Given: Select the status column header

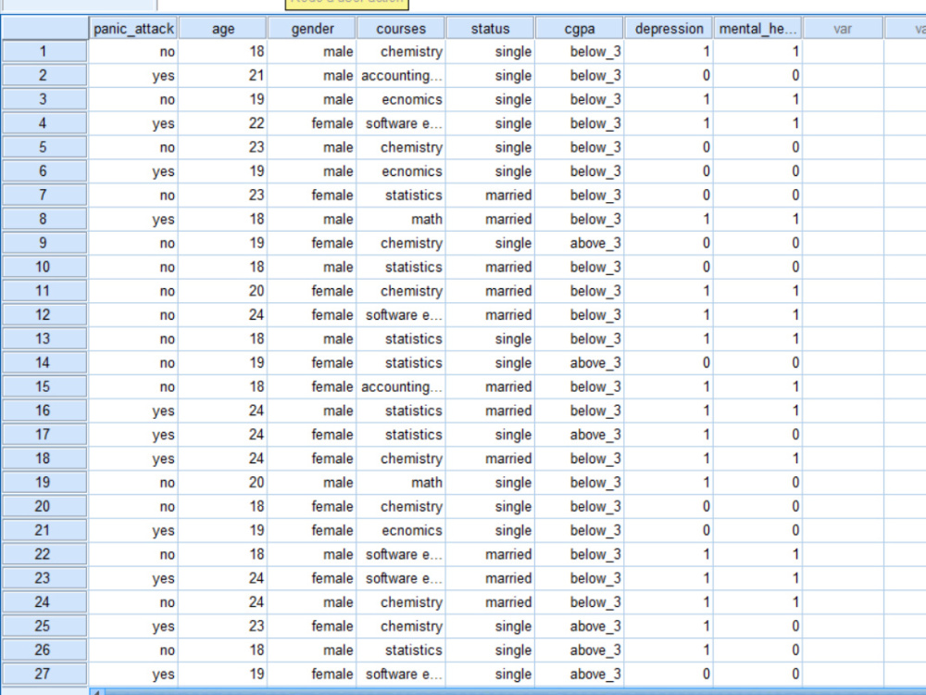Looking at the screenshot, I should (x=490, y=29).
